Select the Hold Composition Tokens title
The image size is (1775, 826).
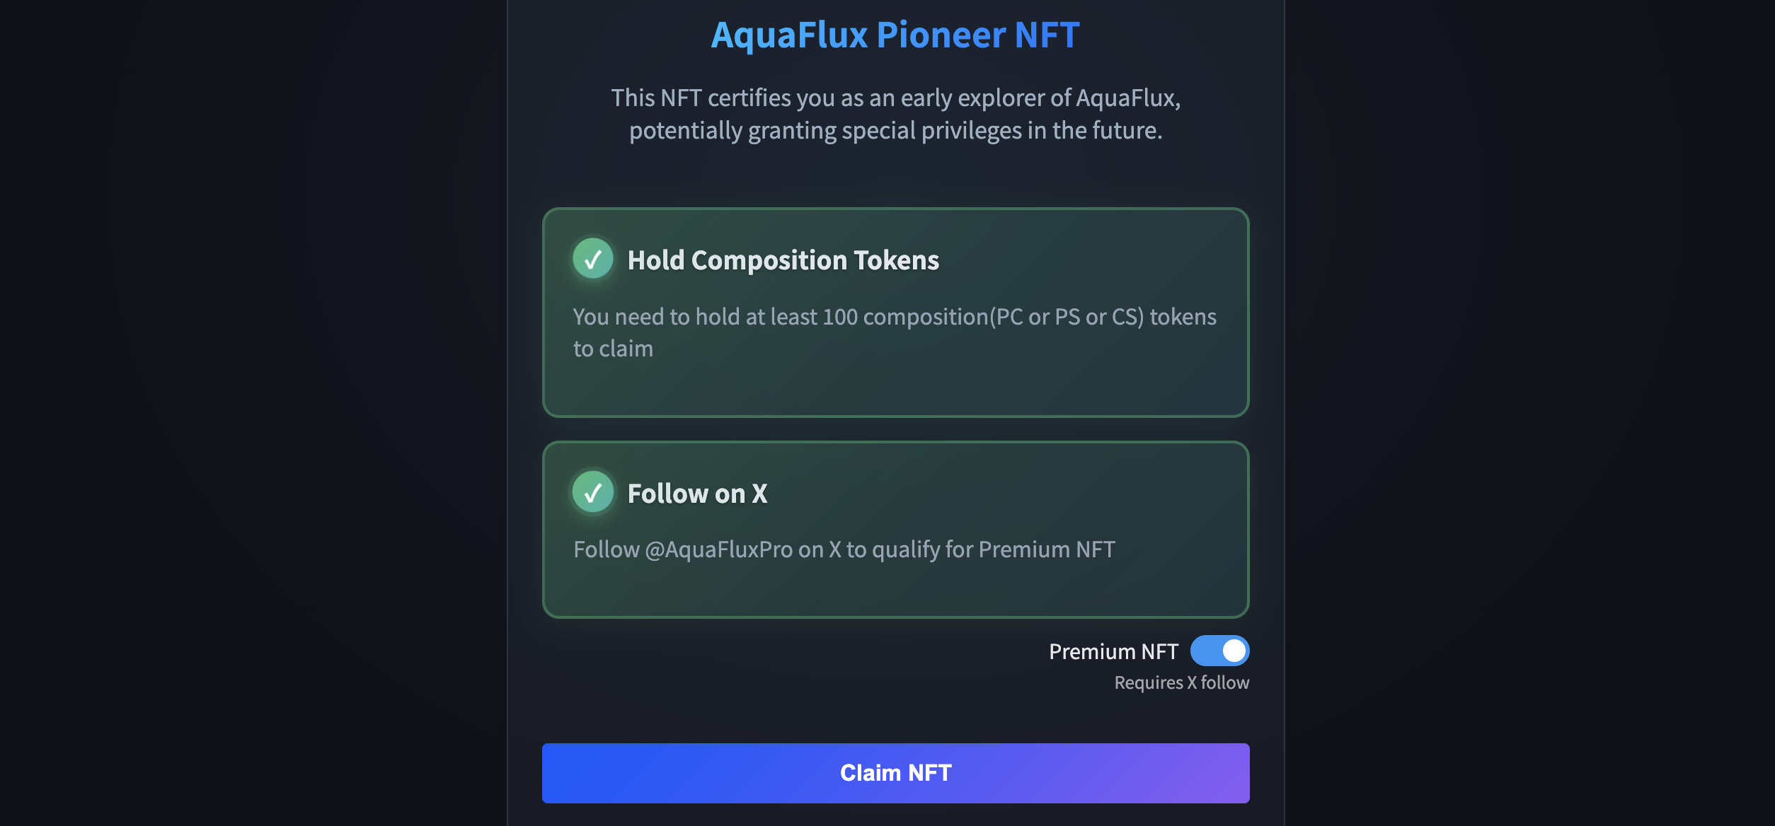tap(783, 260)
